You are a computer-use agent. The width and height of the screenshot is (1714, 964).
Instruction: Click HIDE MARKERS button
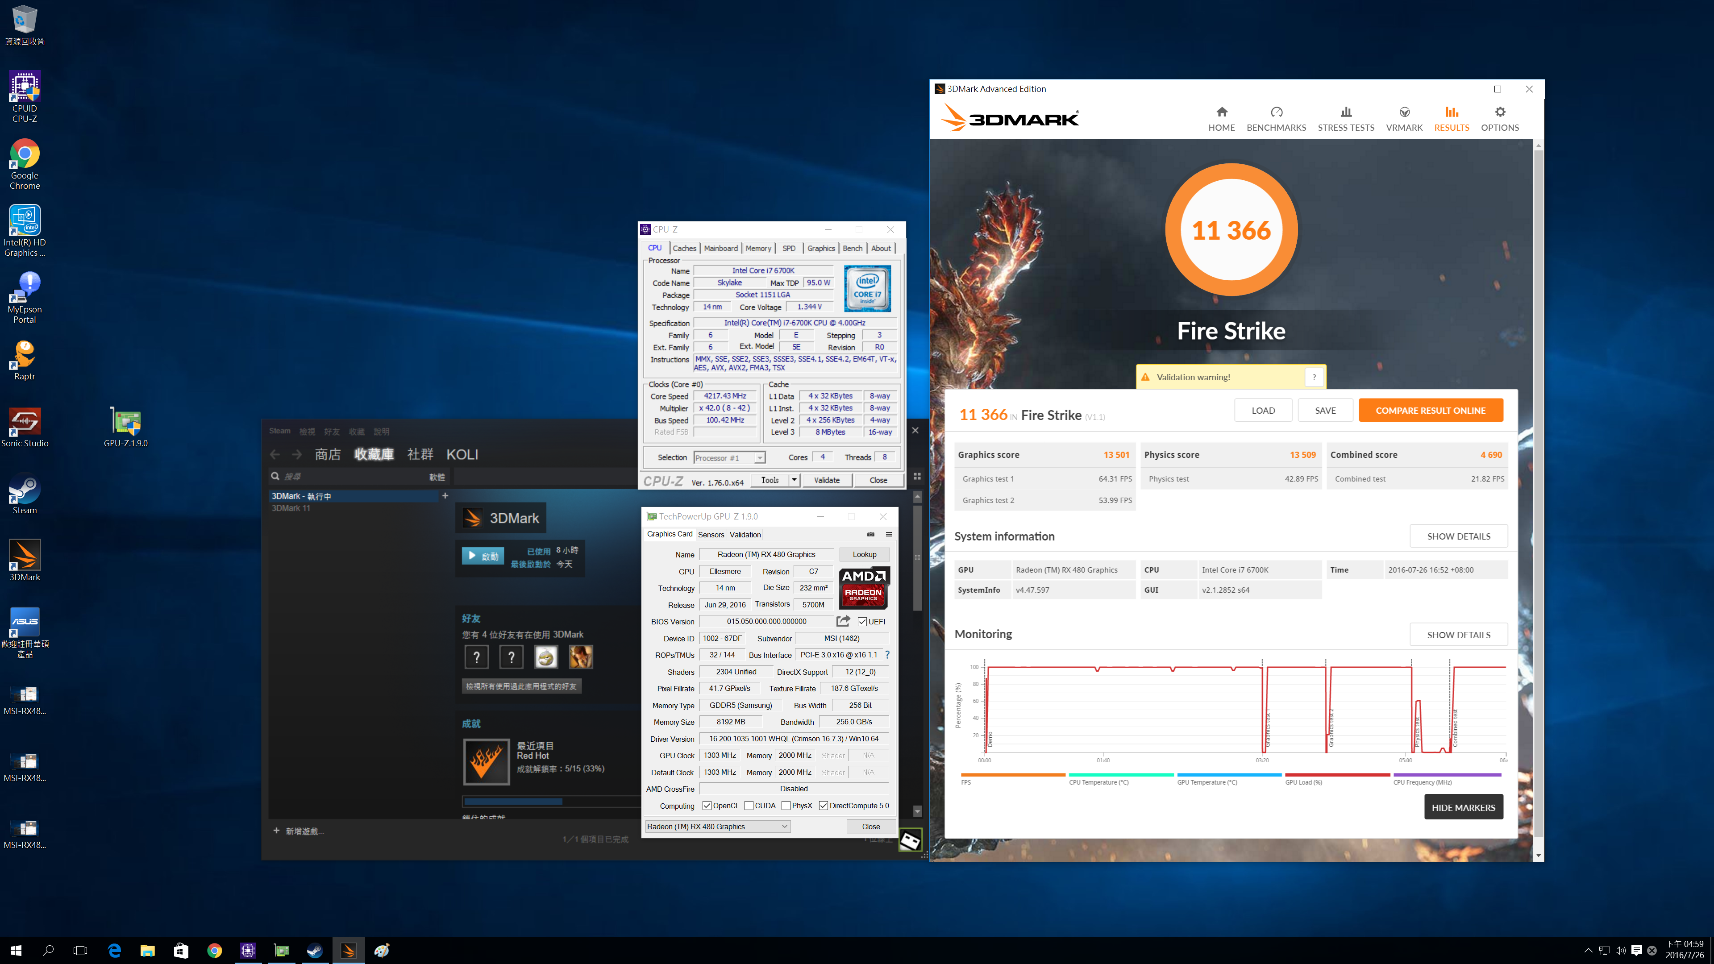1463,808
